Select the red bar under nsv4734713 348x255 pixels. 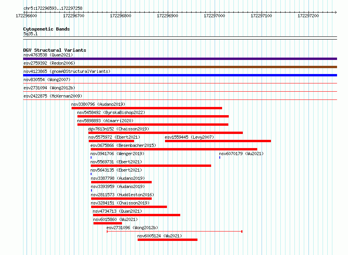pos(136,215)
